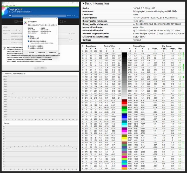Click the profile name input field

click(x=39, y=40)
